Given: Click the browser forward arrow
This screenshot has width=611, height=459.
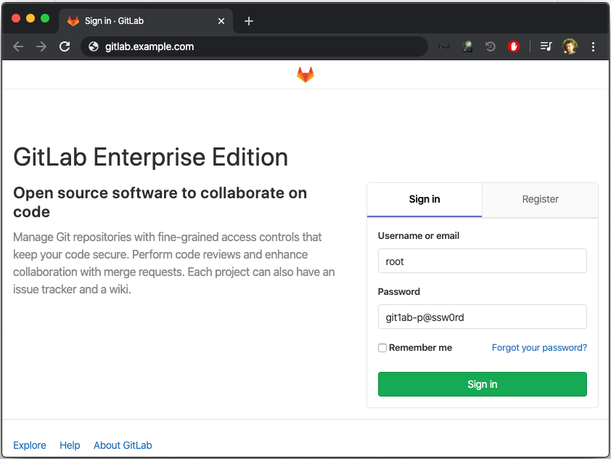Looking at the screenshot, I should [x=41, y=46].
